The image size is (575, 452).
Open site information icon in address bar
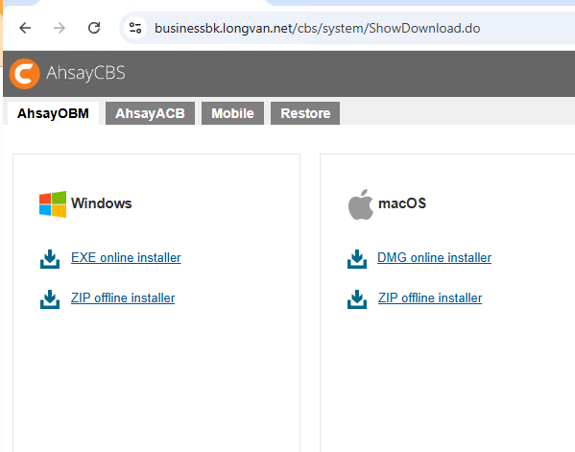click(x=135, y=28)
